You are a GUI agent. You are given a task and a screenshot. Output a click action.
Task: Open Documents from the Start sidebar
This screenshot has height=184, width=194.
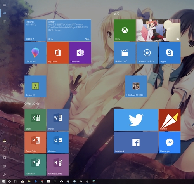tap(4, 149)
